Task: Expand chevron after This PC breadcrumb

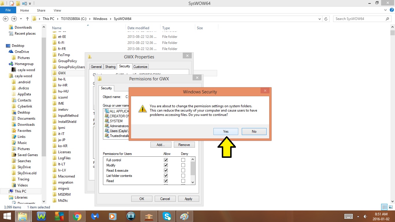Action: (x=57, y=19)
